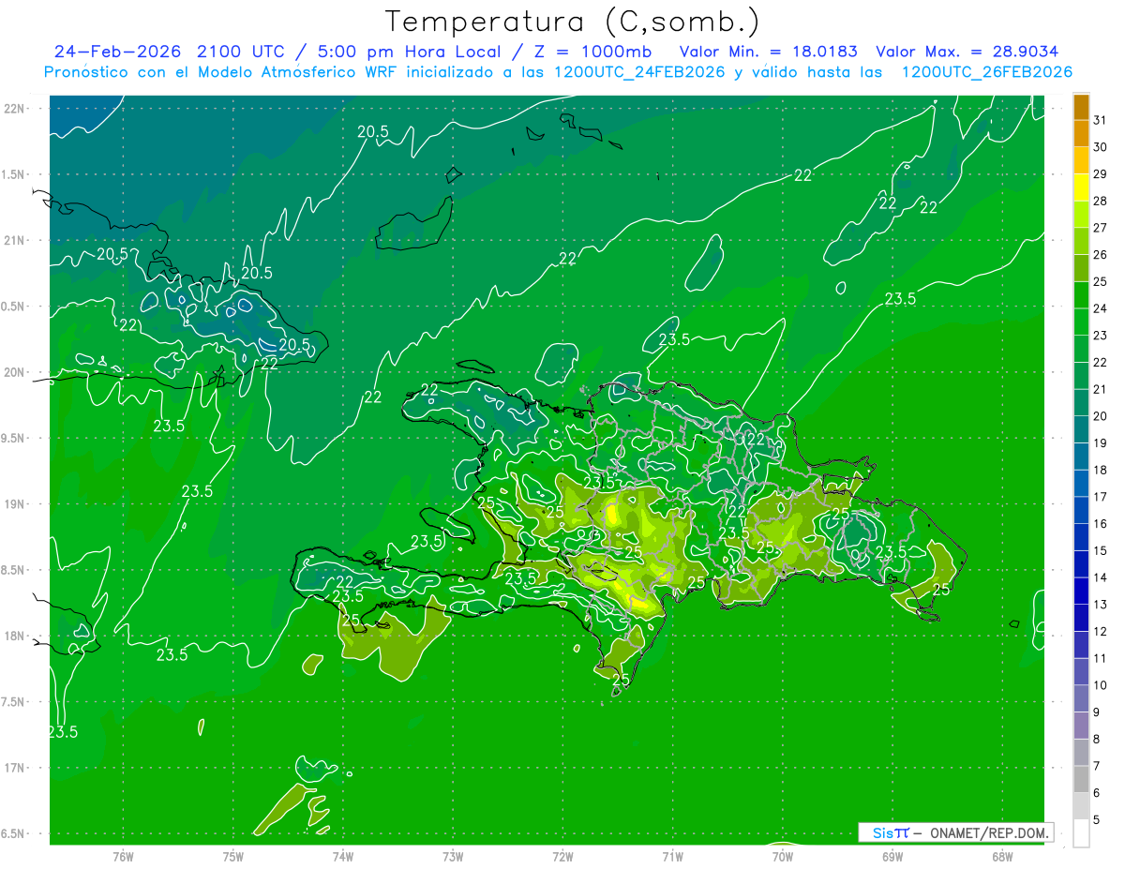Click the colorbar value "5"
The width and height of the screenshot is (1125, 869).
coord(1097,819)
